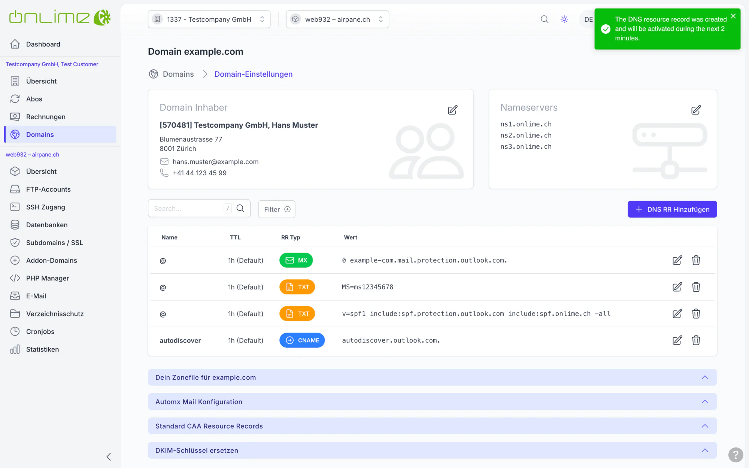Viewport: 749px width, 468px height.
Task: Delete the MX record row
Action: pyautogui.click(x=696, y=260)
